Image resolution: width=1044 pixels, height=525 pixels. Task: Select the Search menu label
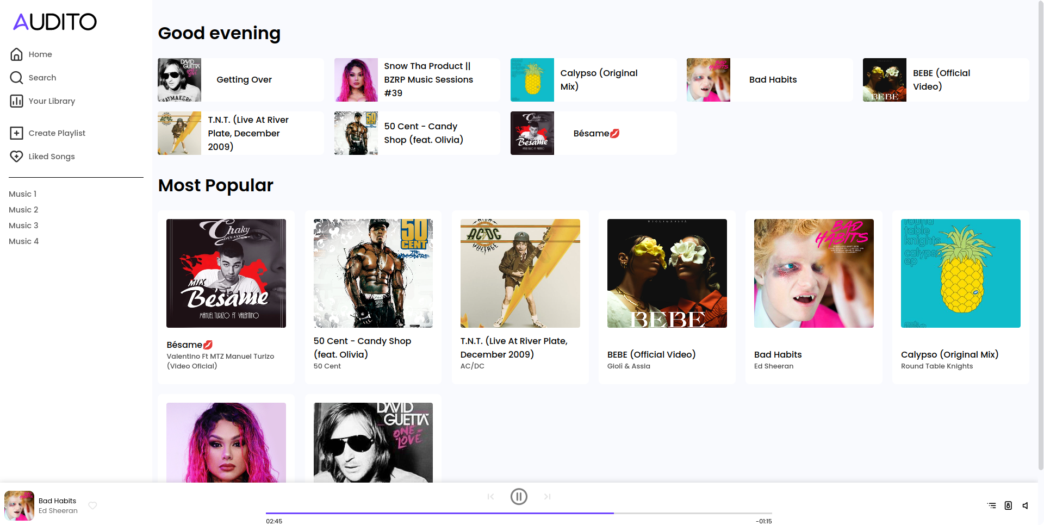pos(42,78)
